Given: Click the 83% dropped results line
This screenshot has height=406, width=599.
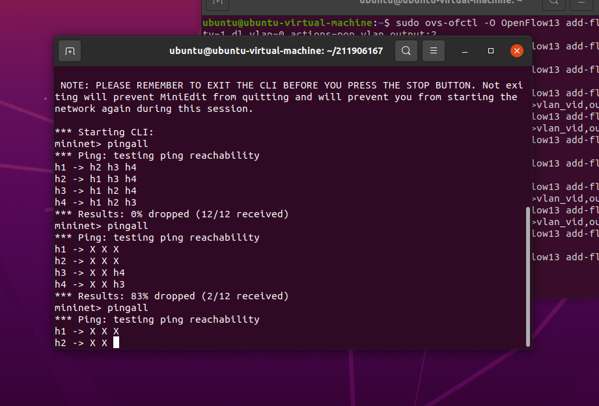Looking at the screenshot, I should click(x=171, y=296).
